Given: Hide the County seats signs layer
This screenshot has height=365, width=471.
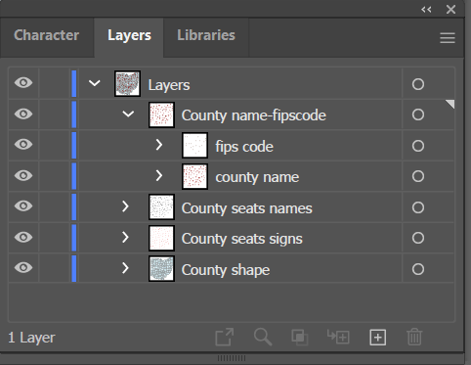Looking at the screenshot, I should 23,237.
